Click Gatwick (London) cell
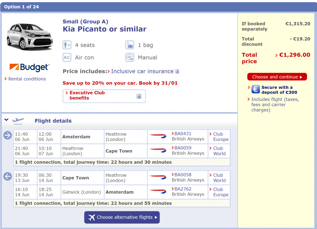Screen dimensions: 317x229 point(82,192)
